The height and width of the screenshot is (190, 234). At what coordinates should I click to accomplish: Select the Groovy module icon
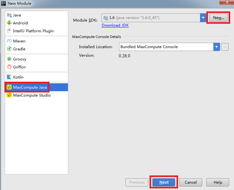pyautogui.click(x=9, y=59)
